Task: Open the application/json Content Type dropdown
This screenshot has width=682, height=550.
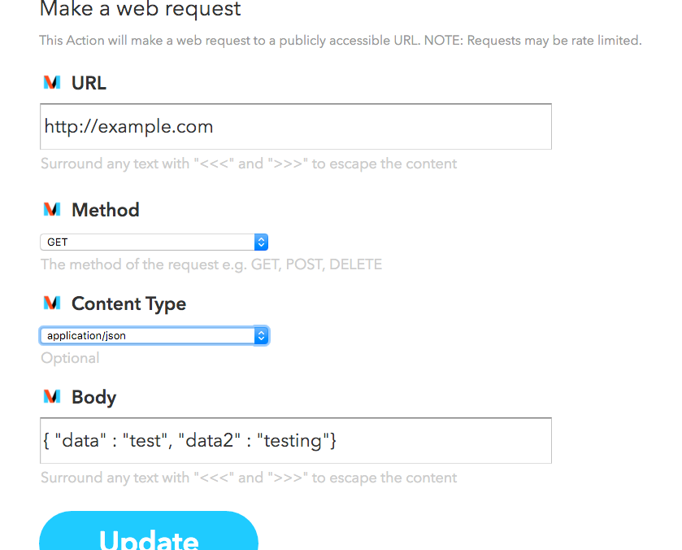Action: (x=154, y=335)
